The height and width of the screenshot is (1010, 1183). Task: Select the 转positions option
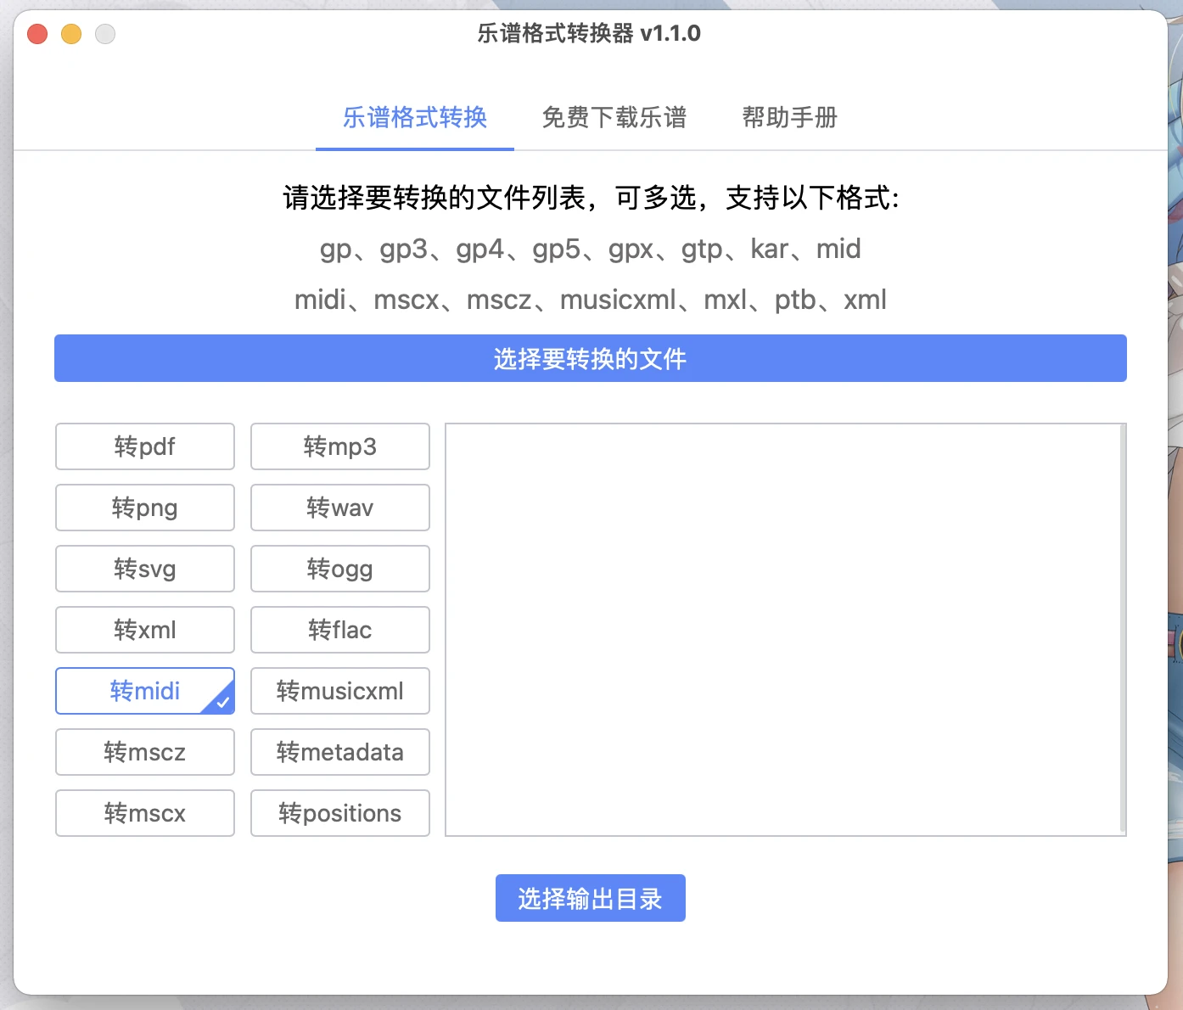pyautogui.click(x=340, y=813)
